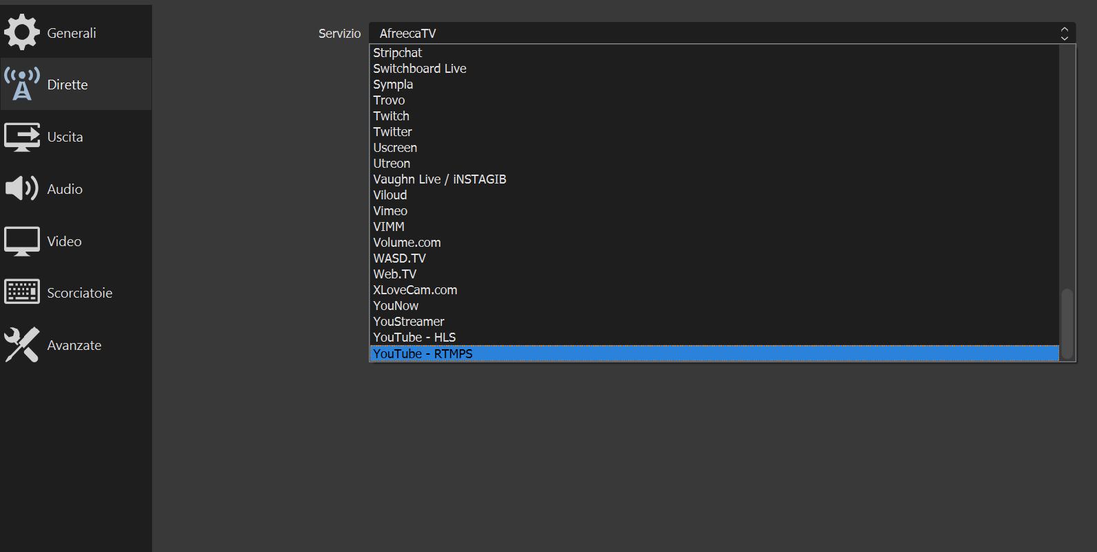Screen dimensions: 1097x552
Task: Select Vimeo from the list
Action: [x=714, y=211]
